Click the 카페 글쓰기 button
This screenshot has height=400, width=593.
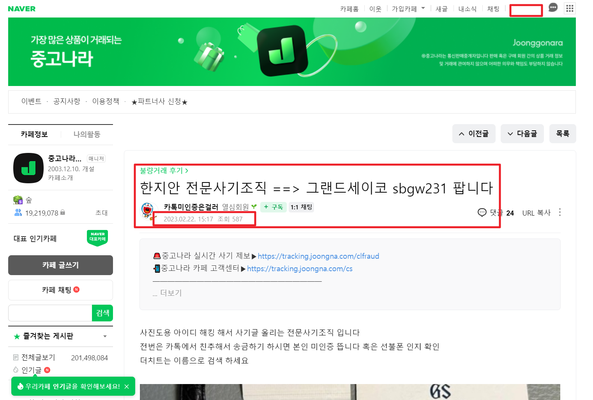(x=60, y=265)
